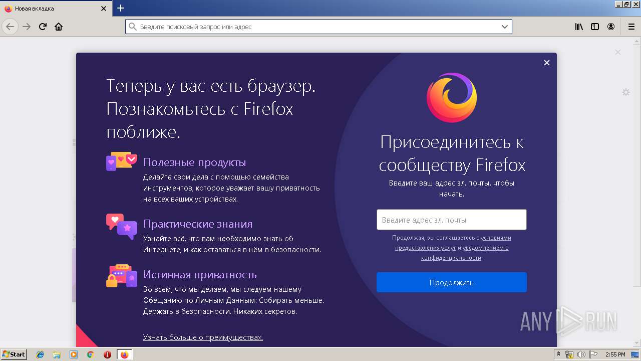The image size is (641, 361).
Task: Click the 2:55 PM taskbar clock
Action: point(615,354)
